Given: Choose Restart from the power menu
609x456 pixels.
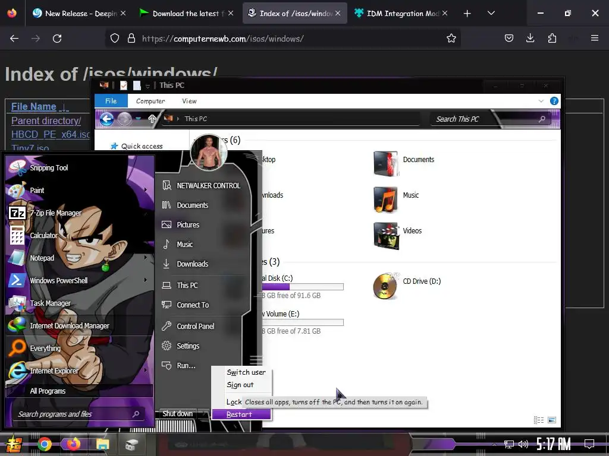Looking at the screenshot, I should 241,414.
